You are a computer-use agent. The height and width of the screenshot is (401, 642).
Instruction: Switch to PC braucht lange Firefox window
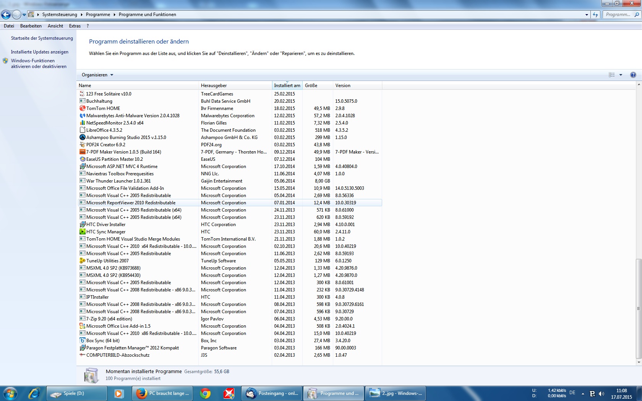click(162, 393)
